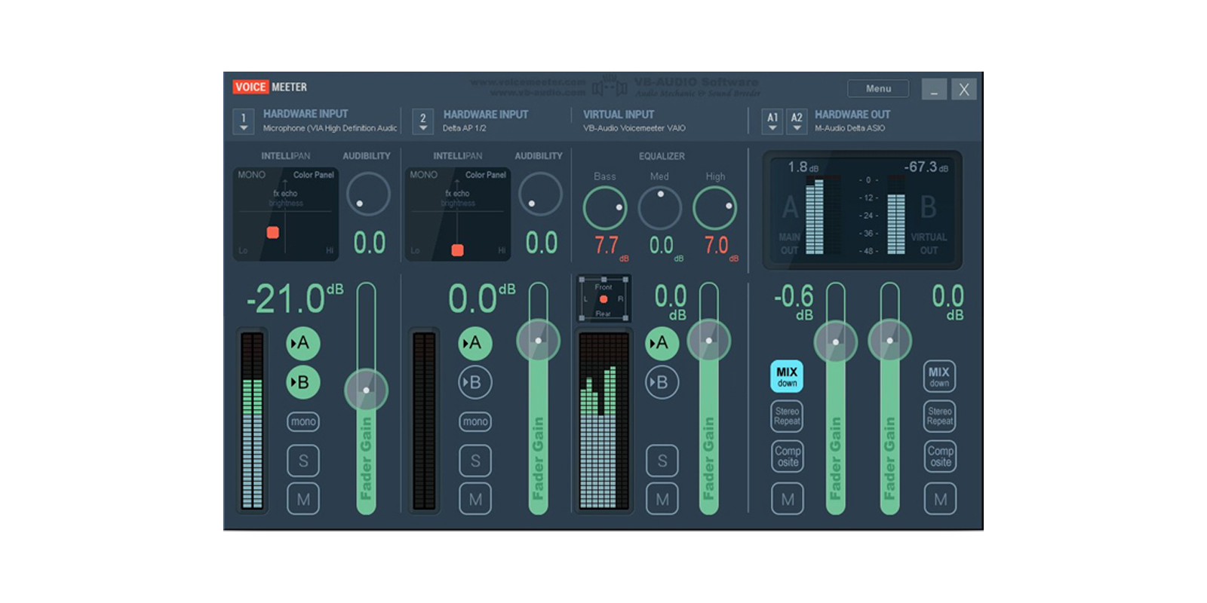Enable Composite on bus B
The height and width of the screenshot is (603, 1207).
pyautogui.click(x=941, y=456)
